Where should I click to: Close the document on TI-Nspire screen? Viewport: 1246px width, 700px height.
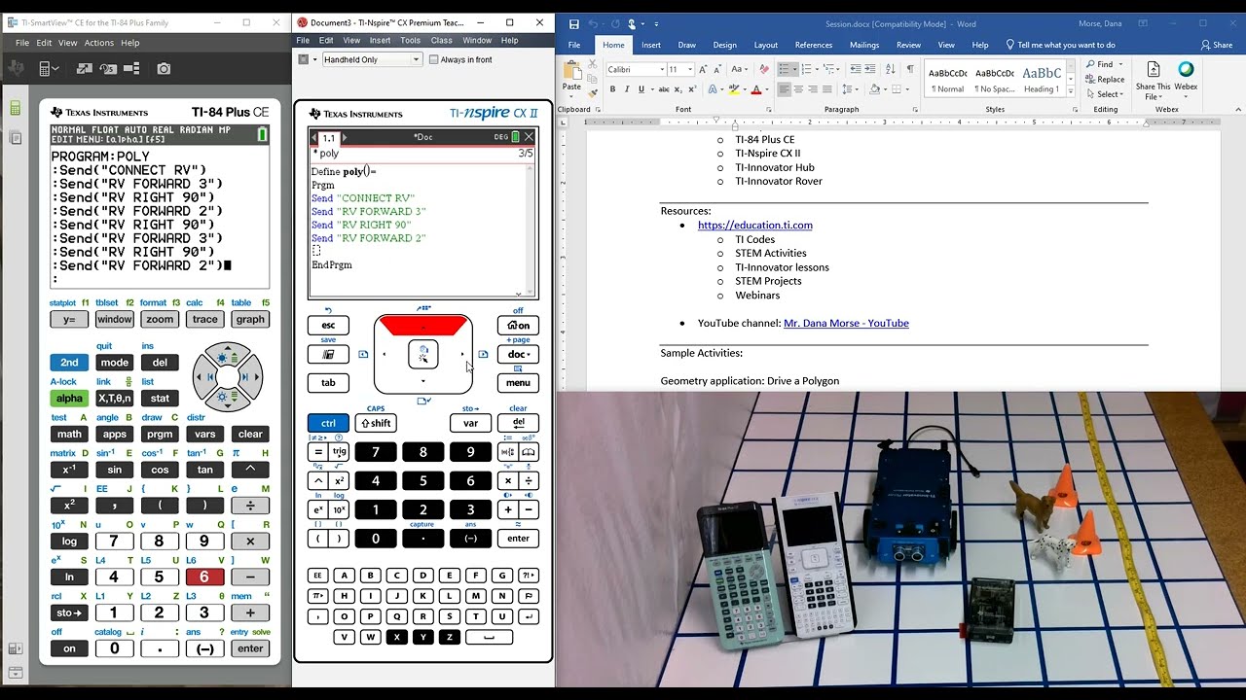(x=529, y=137)
